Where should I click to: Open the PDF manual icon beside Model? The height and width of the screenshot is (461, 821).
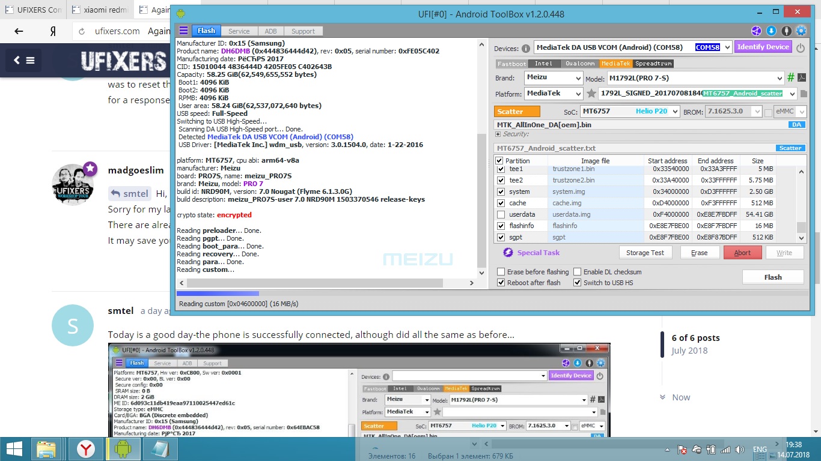point(802,77)
